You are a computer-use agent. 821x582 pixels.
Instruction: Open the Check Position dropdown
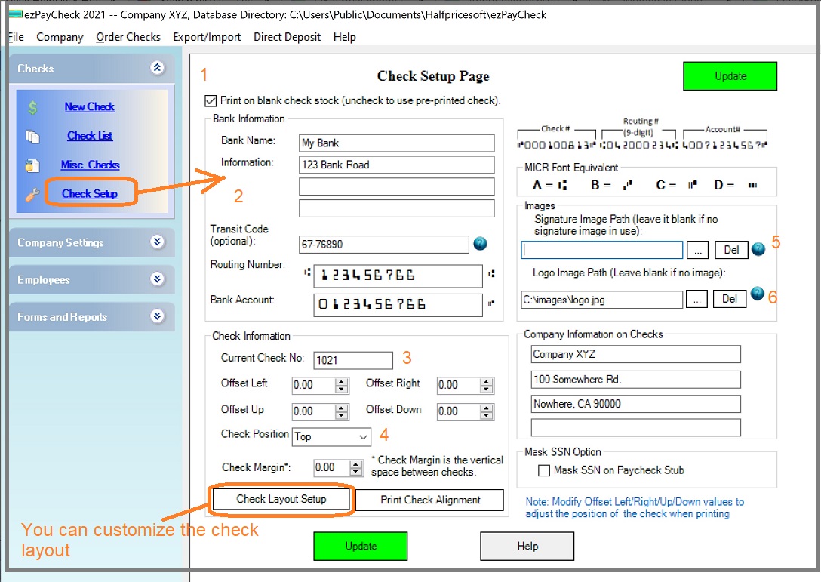coord(363,436)
